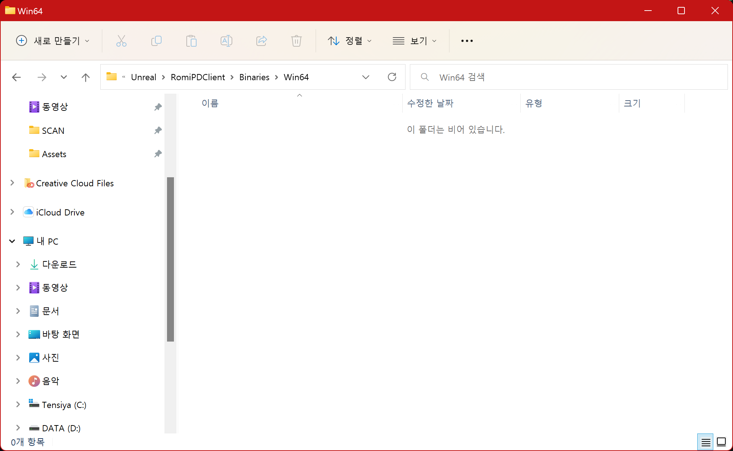The width and height of the screenshot is (733, 451).
Task: Navigate to RomiPDClient in breadcrumb path
Action: pyautogui.click(x=198, y=77)
